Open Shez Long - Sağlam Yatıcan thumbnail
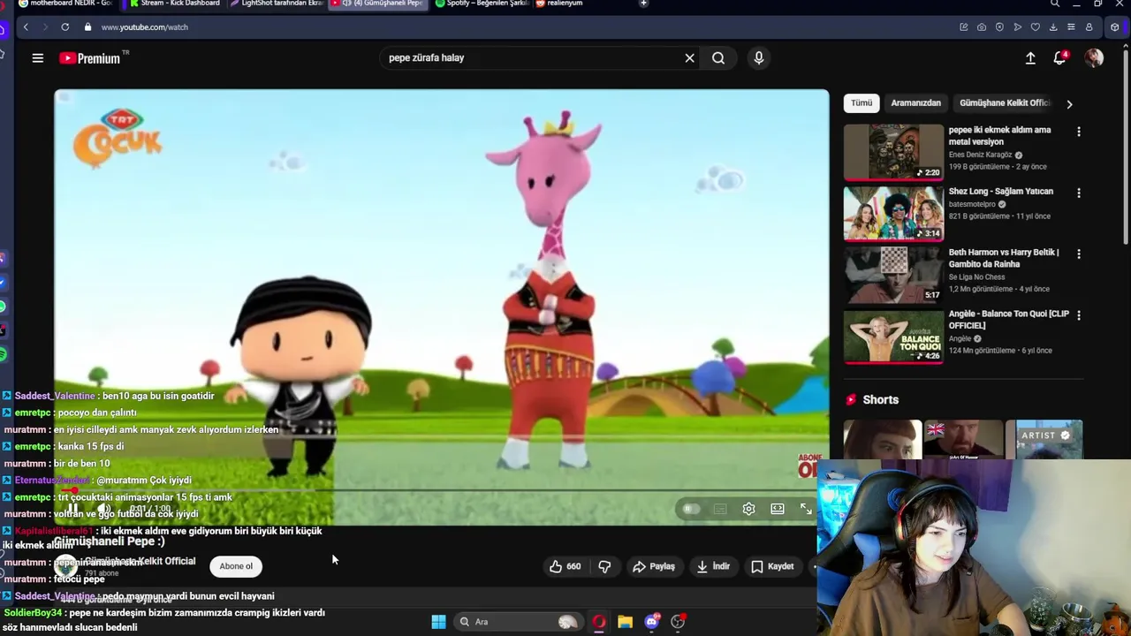 [x=893, y=213]
